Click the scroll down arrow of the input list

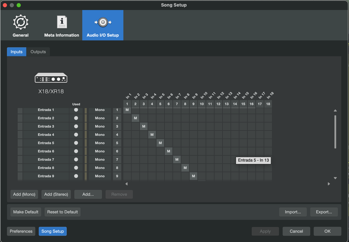(335, 178)
